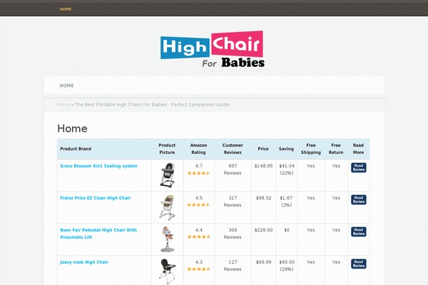The width and height of the screenshot is (428, 285).
Task: Read Review for Fisher Price row
Action: tap(358, 199)
